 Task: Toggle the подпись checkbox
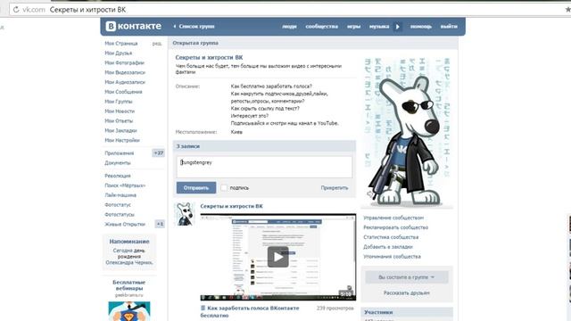224,188
